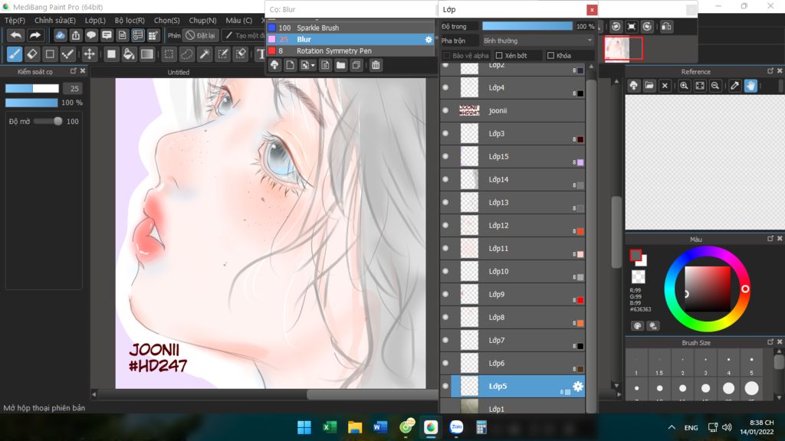Select the Bucket fill tool
Image resolution: width=785 pixels, height=441 pixels.
click(x=129, y=54)
